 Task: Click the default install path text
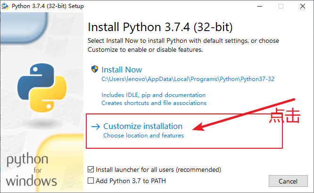click(188, 79)
